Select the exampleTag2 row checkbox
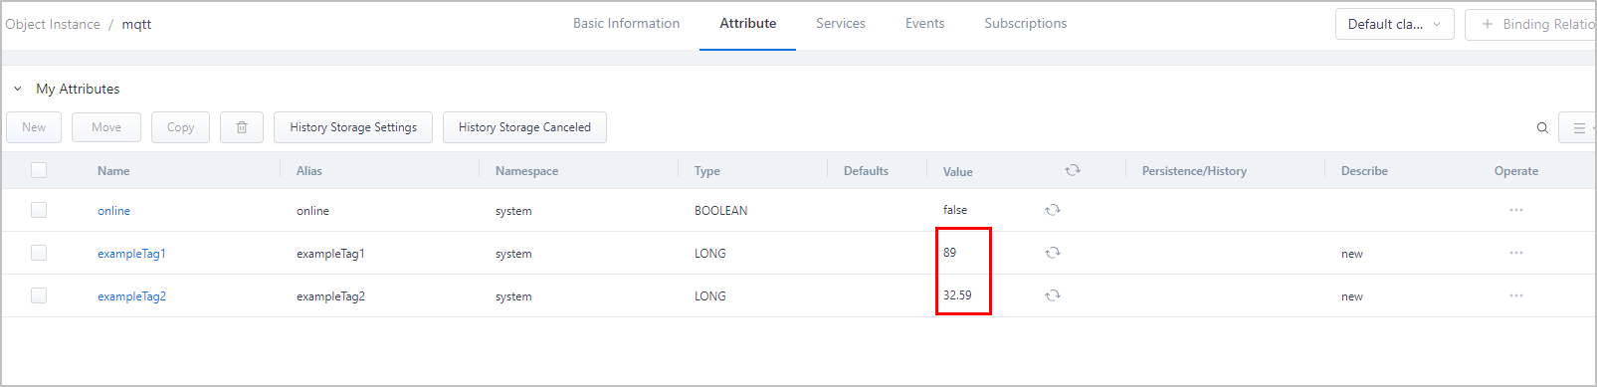Screen dimensions: 1597x387 [39, 295]
